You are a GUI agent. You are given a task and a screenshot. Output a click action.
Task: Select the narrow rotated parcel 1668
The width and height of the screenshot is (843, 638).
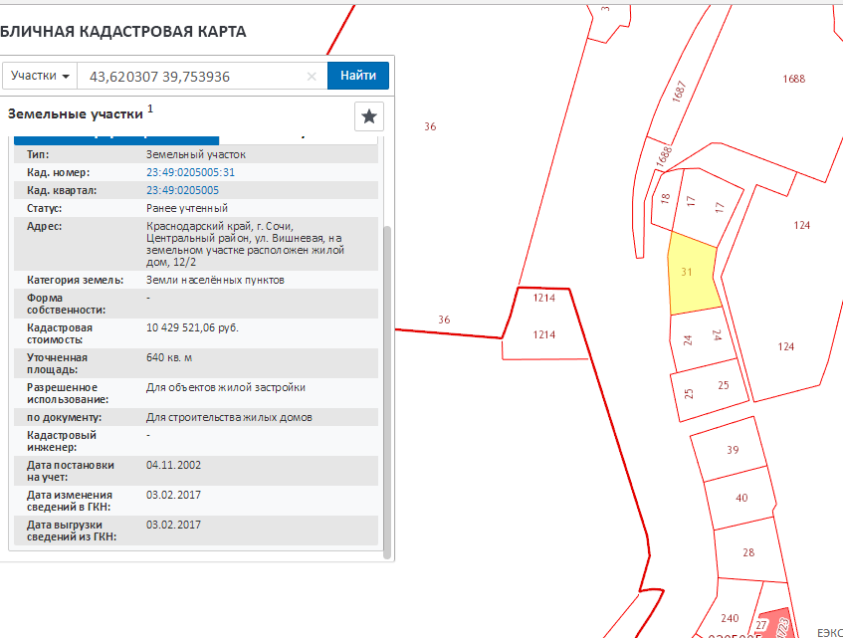point(665,155)
